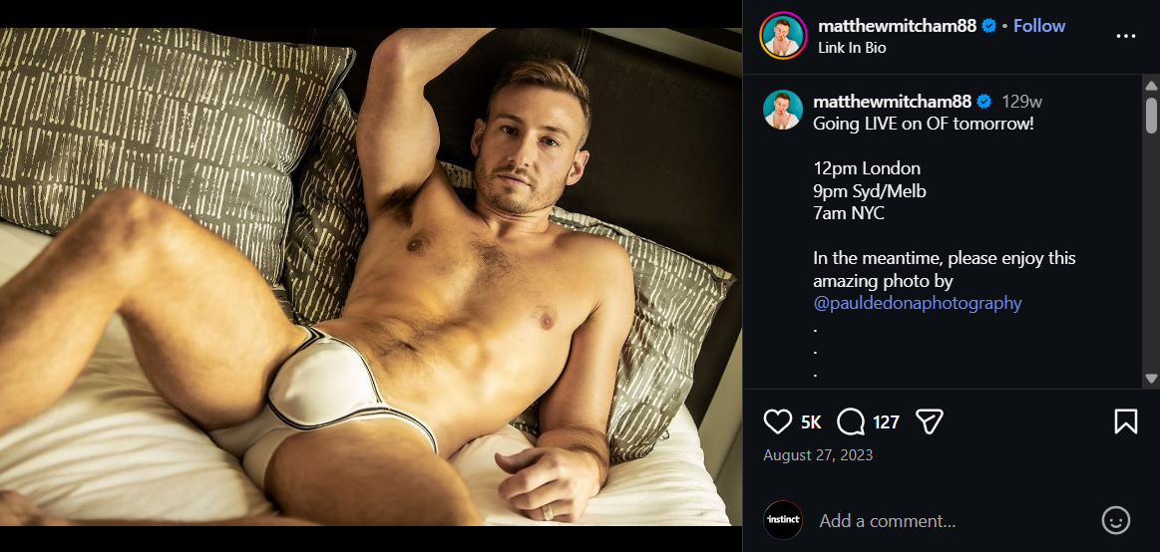Follow the matthewmitcham88 account
Viewport: 1160px width, 552px height.
tap(1039, 26)
